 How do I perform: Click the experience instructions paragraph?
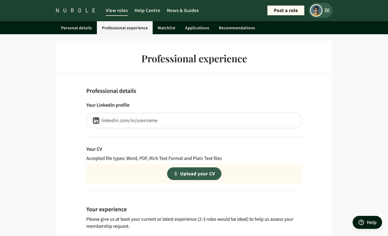(x=190, y=223)
